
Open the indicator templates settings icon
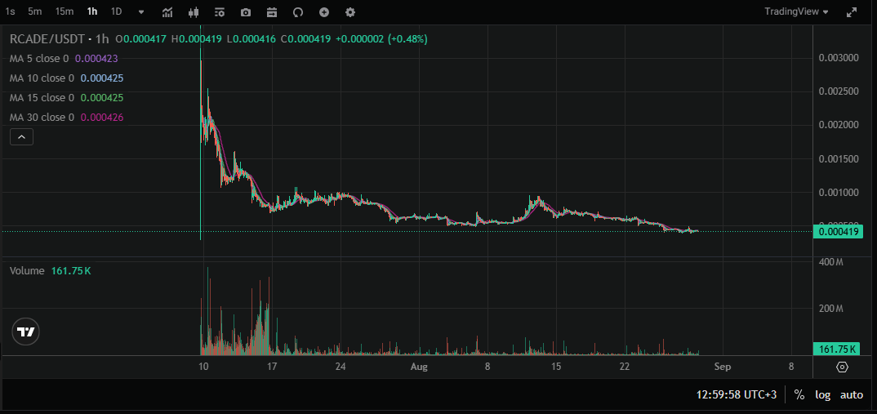pos(220,12)
